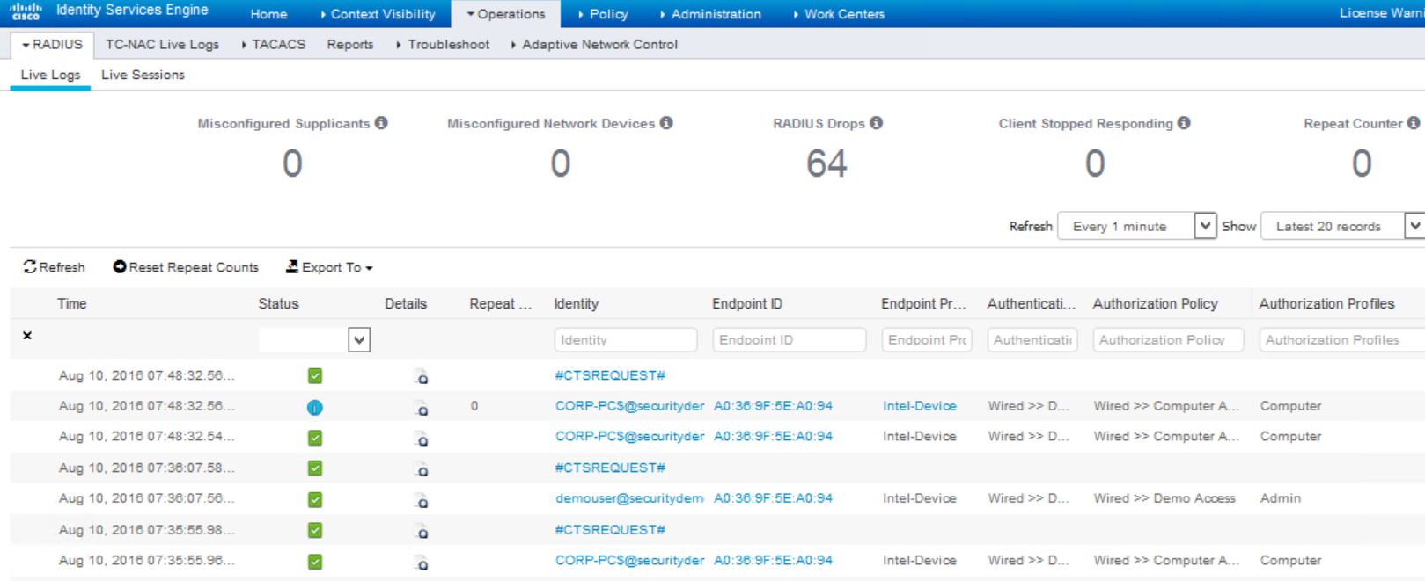Open details icon for 07:48:32.56 #CTSREQUEST# row

422,377
